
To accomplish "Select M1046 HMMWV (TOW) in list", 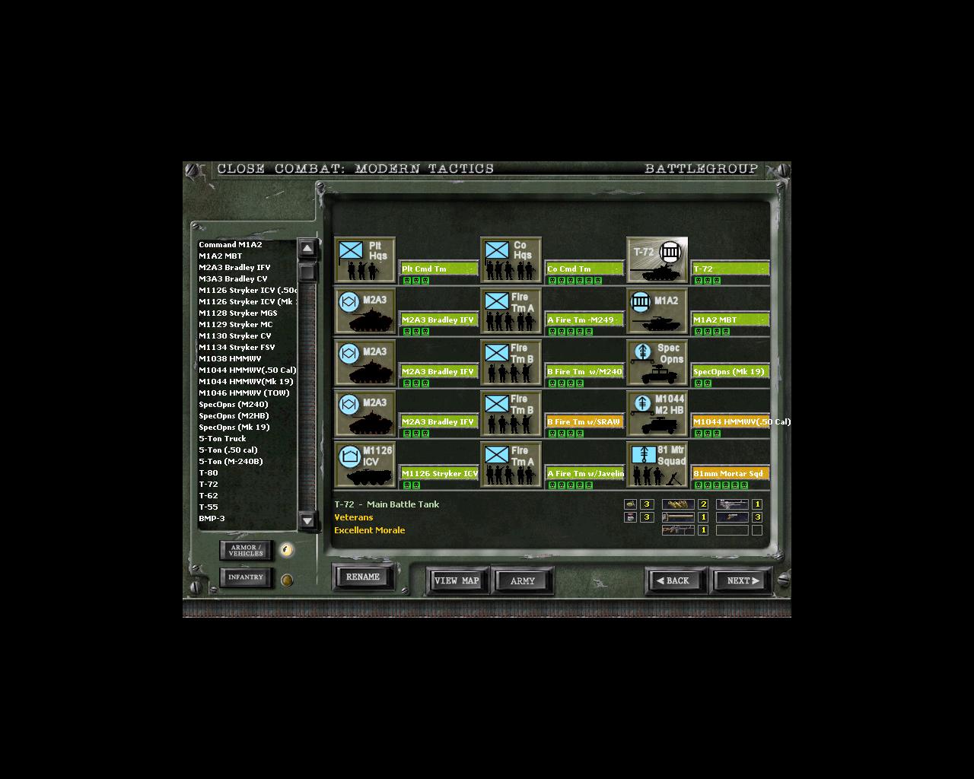I will coord(244,393).
